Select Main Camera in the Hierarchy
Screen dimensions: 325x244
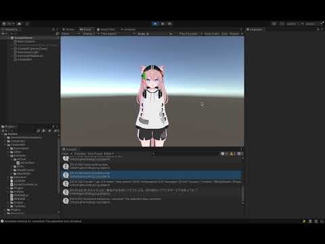(x=26, y=41)
